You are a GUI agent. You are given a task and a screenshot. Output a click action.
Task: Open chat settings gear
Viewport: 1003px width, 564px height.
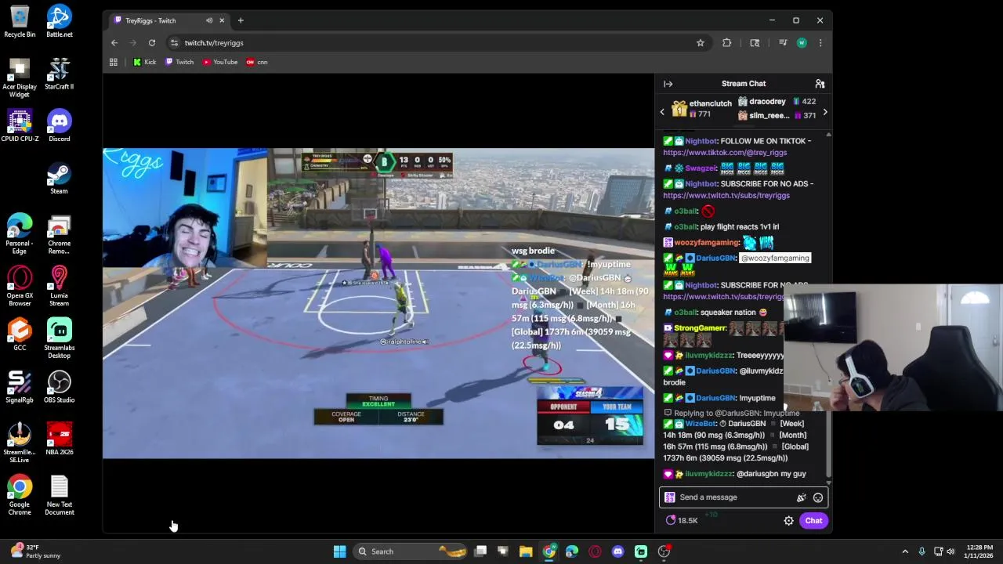(x=789, y=521)
